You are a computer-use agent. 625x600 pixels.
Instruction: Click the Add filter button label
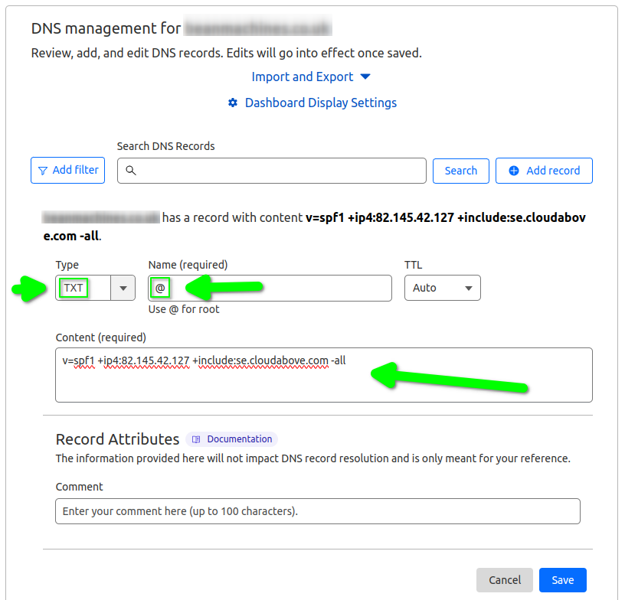coord(75,170)
